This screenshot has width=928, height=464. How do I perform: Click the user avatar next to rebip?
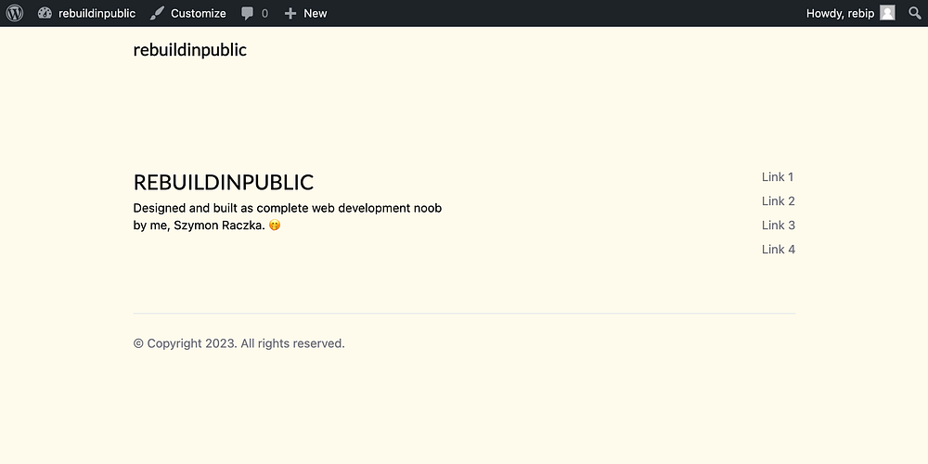point(887,13)
